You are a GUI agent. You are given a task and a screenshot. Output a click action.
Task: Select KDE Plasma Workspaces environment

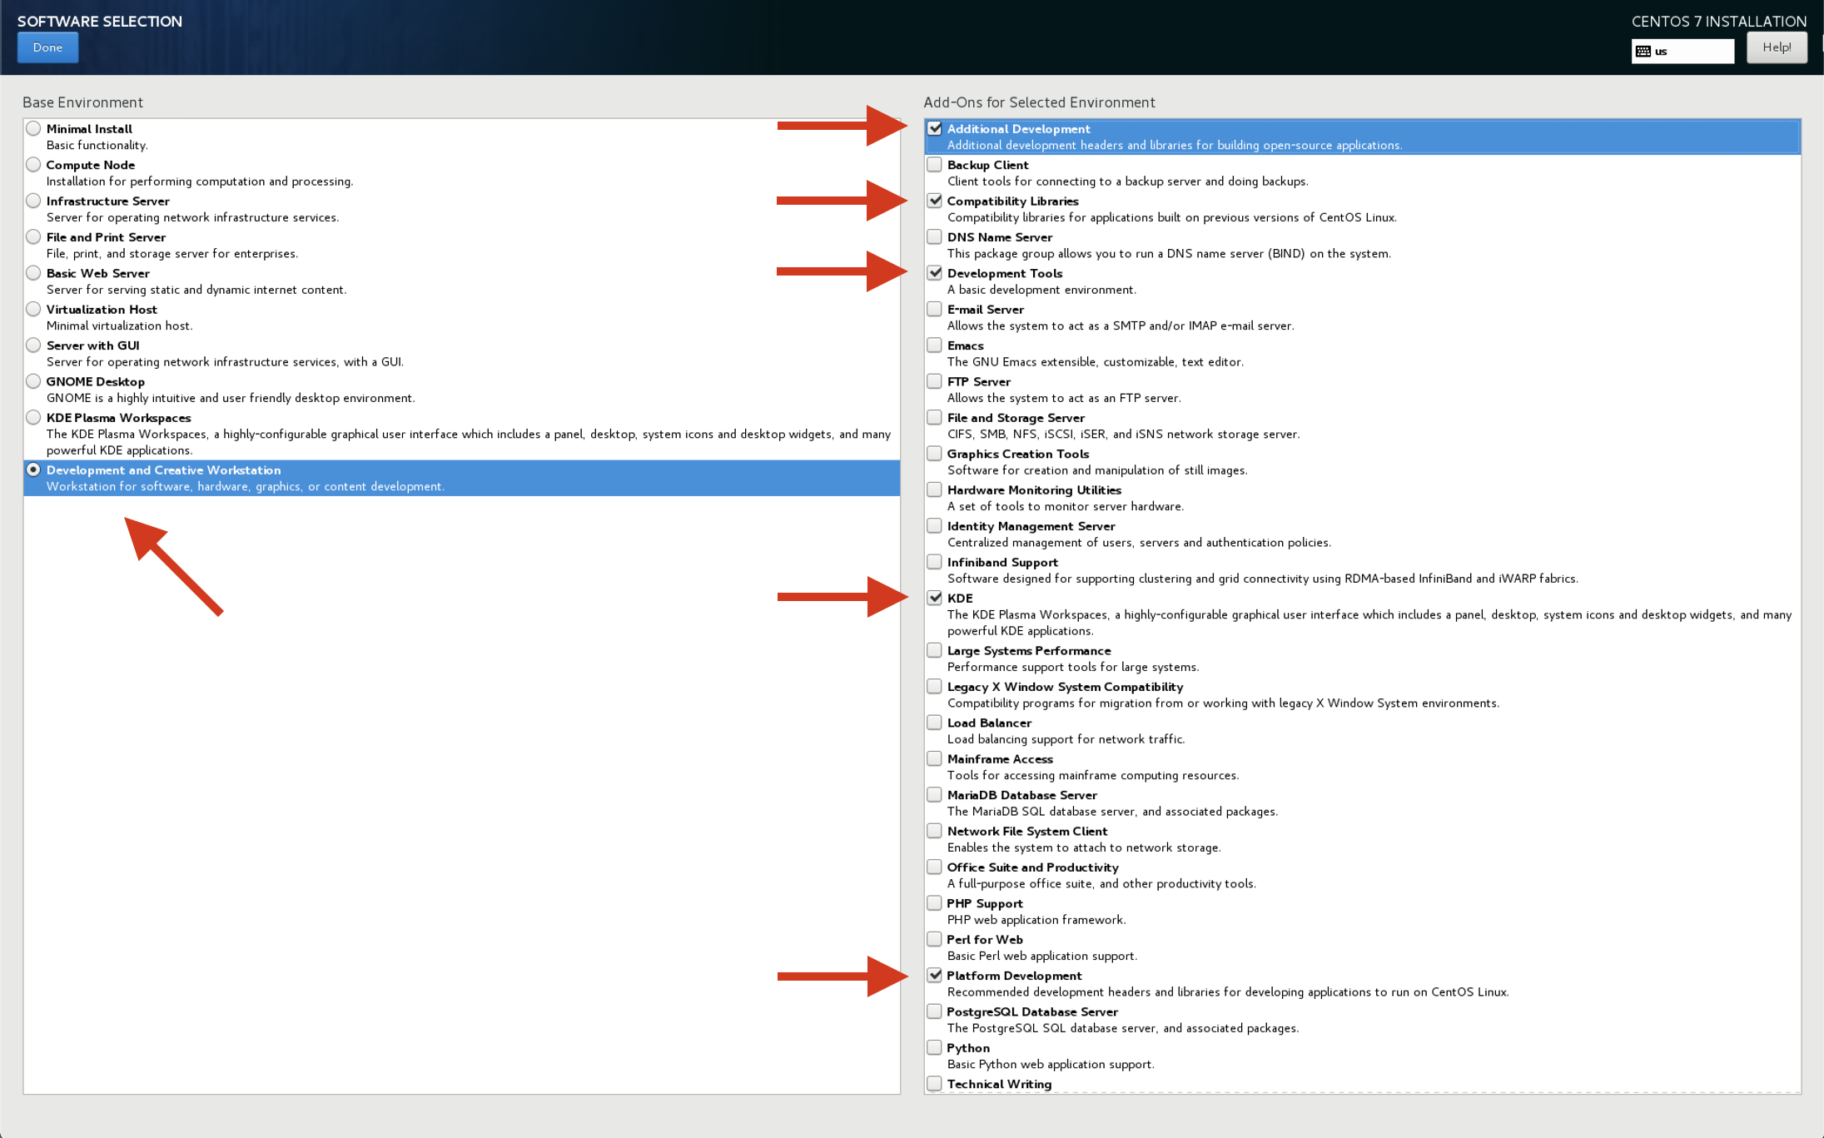[x=33, y=417]
